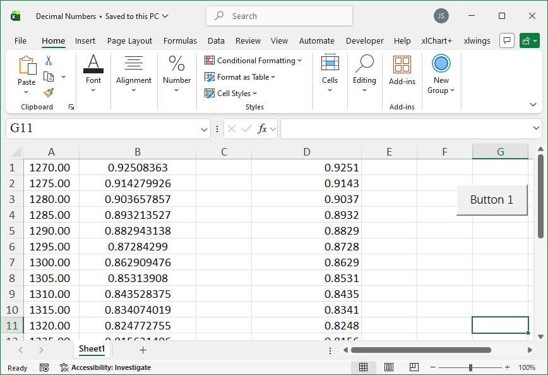Image resolution: width=548 pixels, height=375 pixels.
Task: Click the Editing magnifier icon
Action: [x=364, y=64]
